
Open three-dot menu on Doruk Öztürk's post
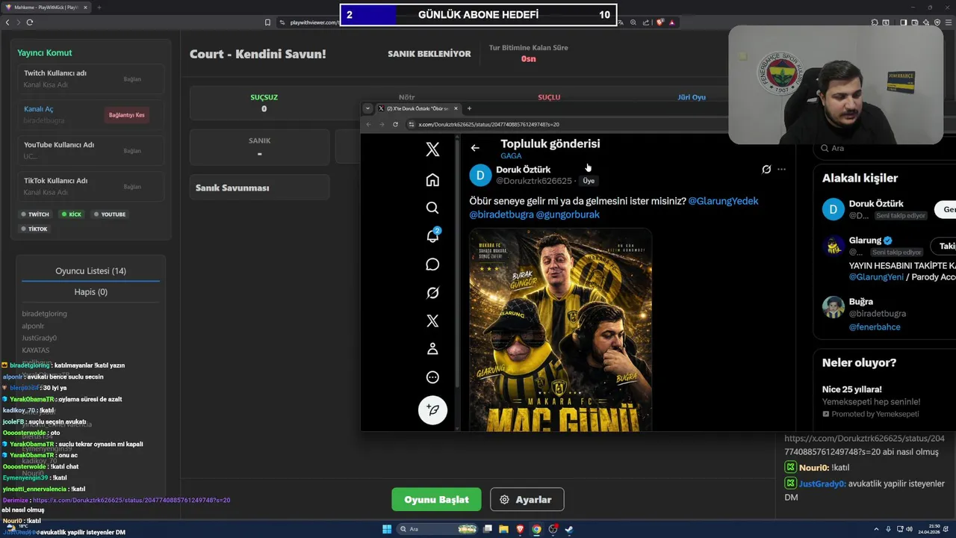pyautogui.click(x=781, y=170)
